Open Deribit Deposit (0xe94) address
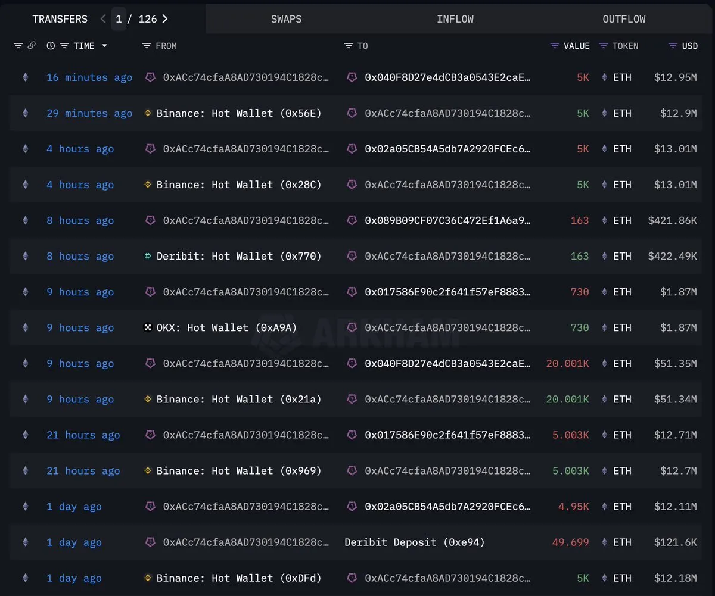The image size is (715, 596). click(415, 542)
